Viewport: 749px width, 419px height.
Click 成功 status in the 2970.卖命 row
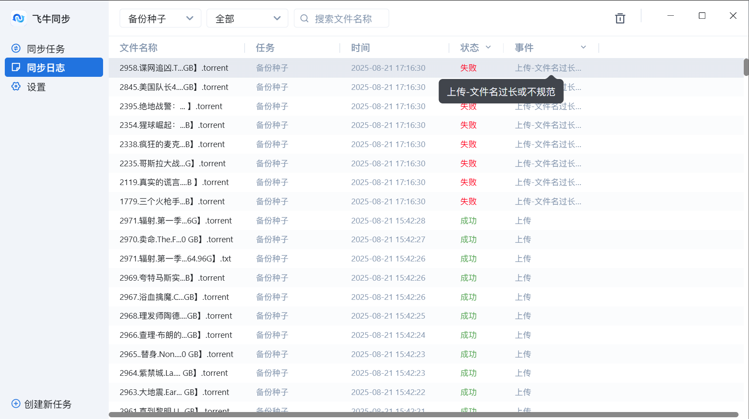pos(468,239)
